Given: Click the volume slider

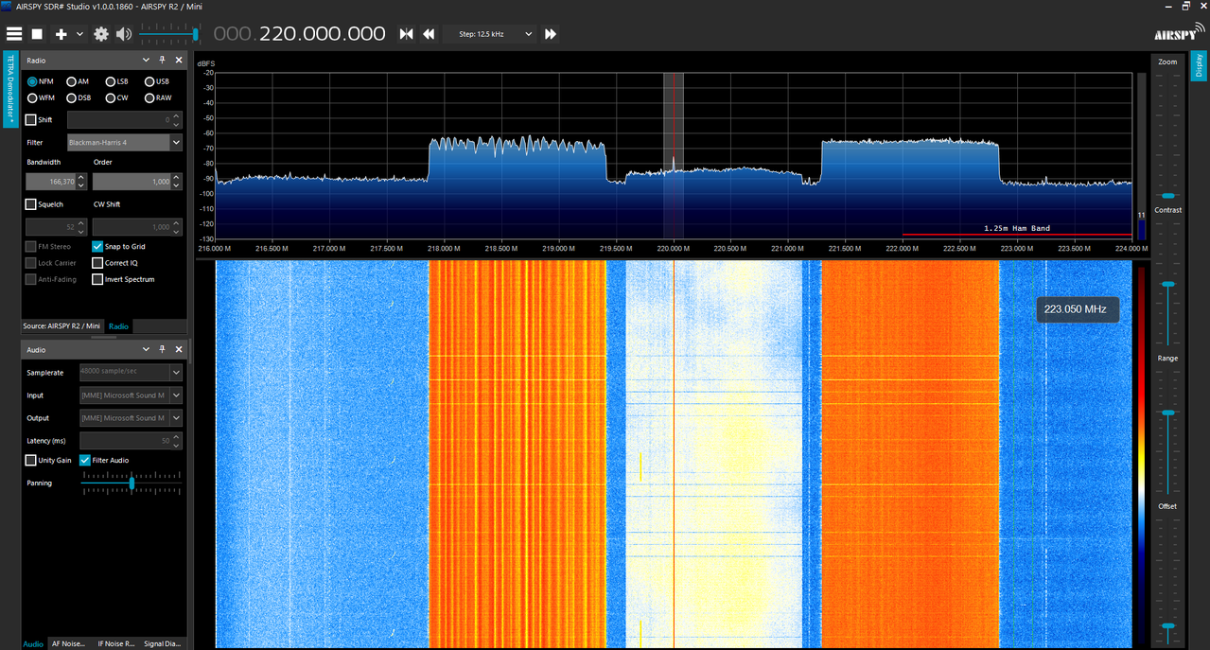Looking at the screenshot, I should 169,34.
